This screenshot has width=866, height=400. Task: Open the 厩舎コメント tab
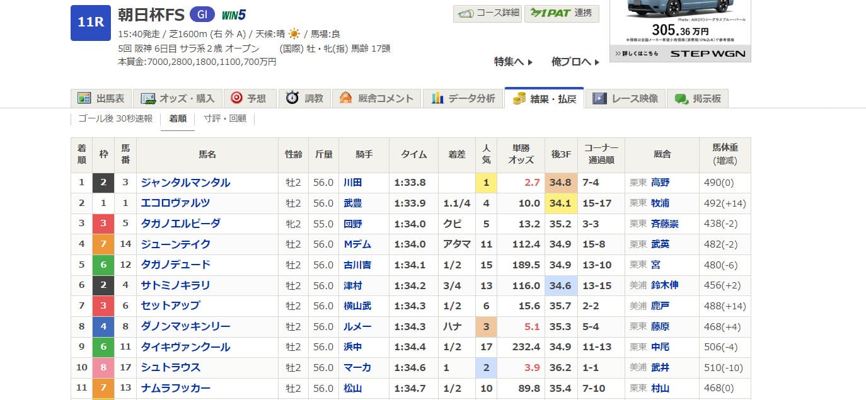376,98
